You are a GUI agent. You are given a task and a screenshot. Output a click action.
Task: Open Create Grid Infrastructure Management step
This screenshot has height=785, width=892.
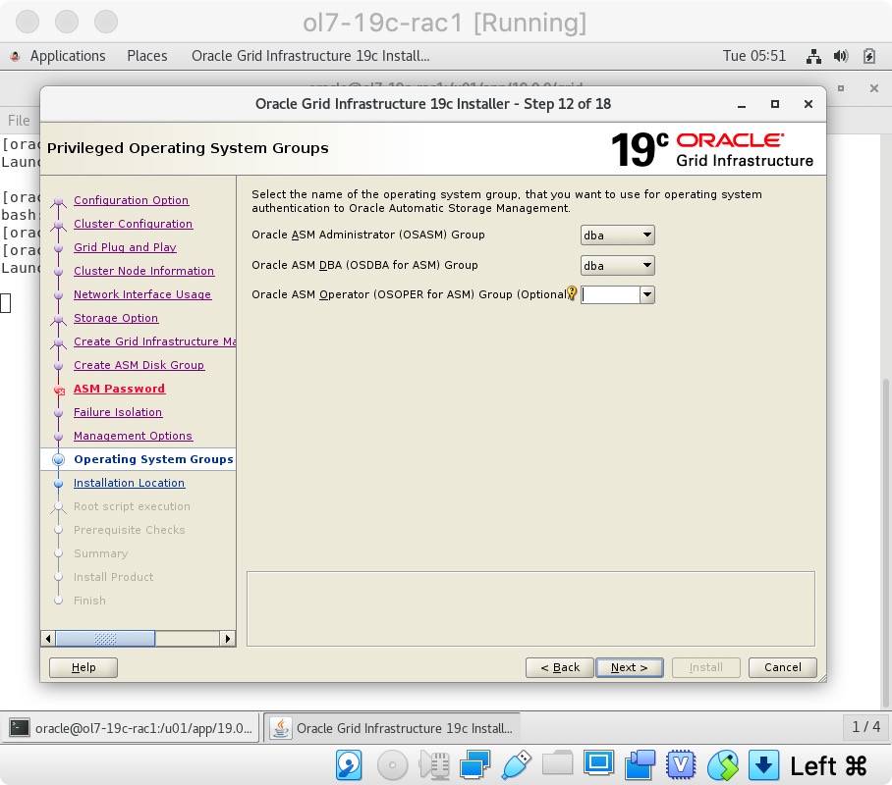(x=155, y=341)
